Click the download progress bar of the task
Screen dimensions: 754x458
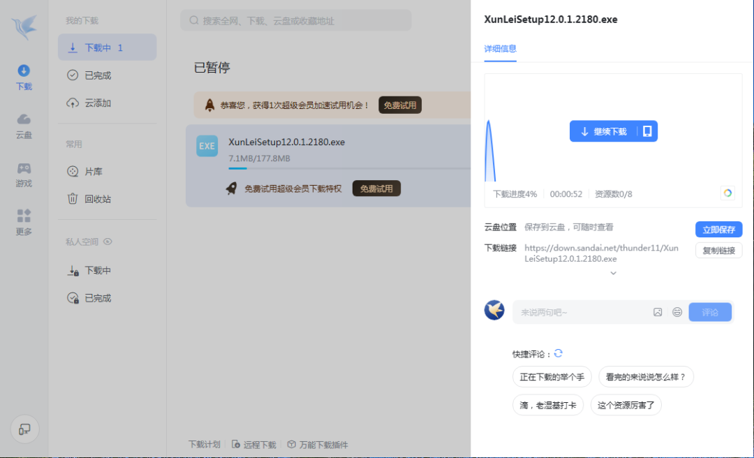click(350, 168)
